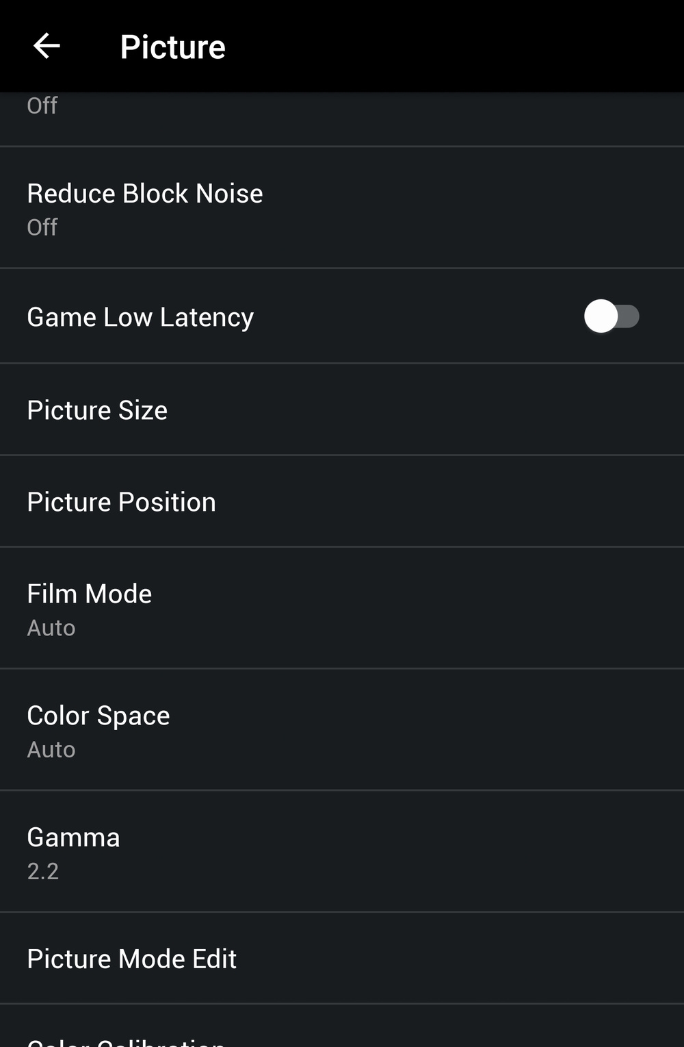The image size is (684, 1047).
Task: Open the Picture Position menu
Action: (342, 502)
